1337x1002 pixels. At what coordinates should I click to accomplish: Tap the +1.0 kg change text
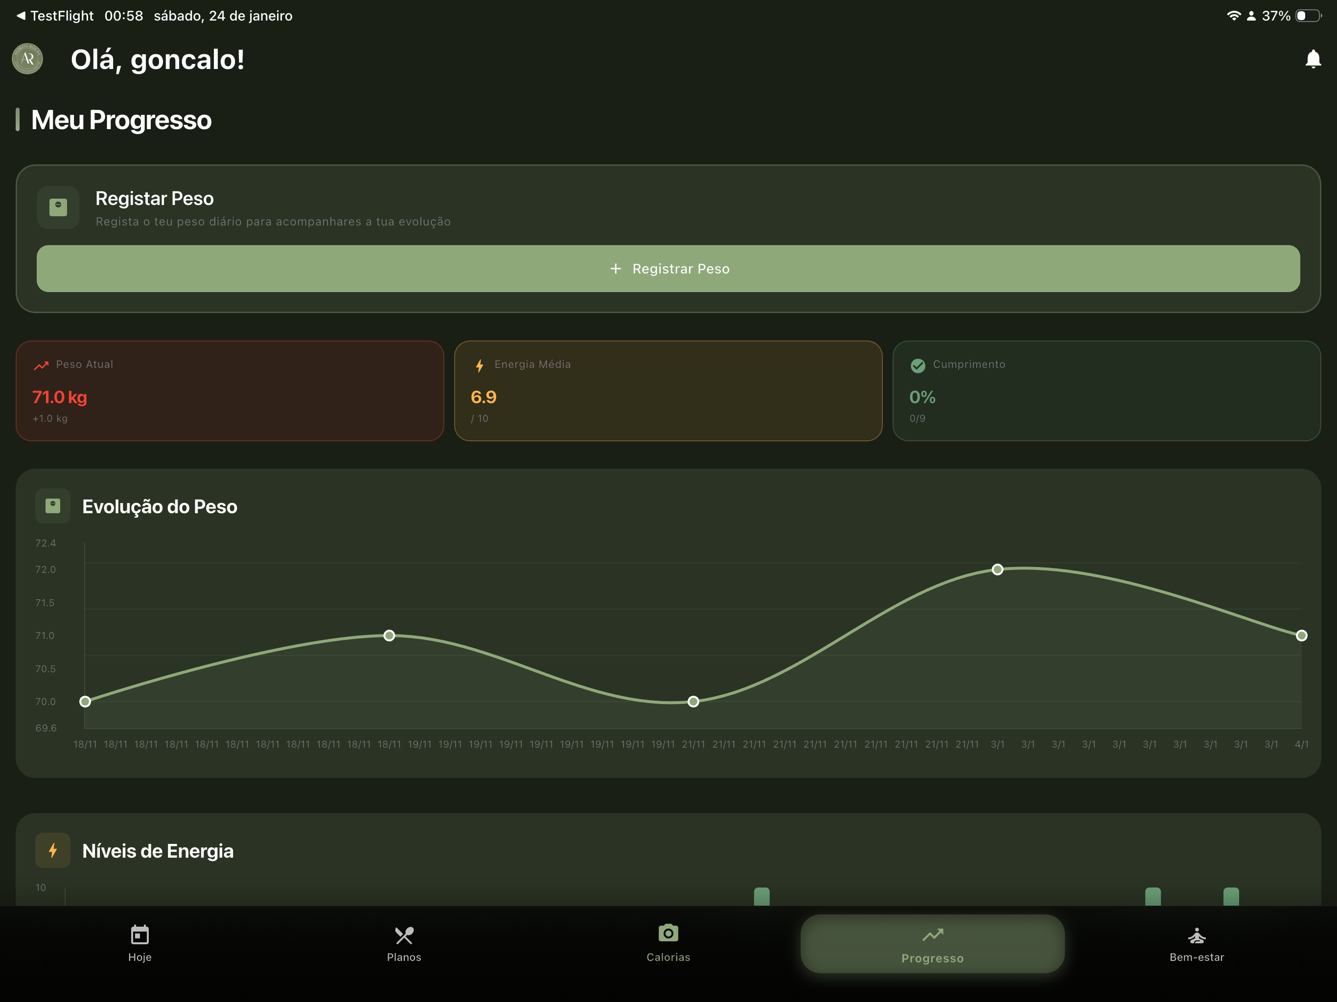pyautogui.click(x=50, y=418)
